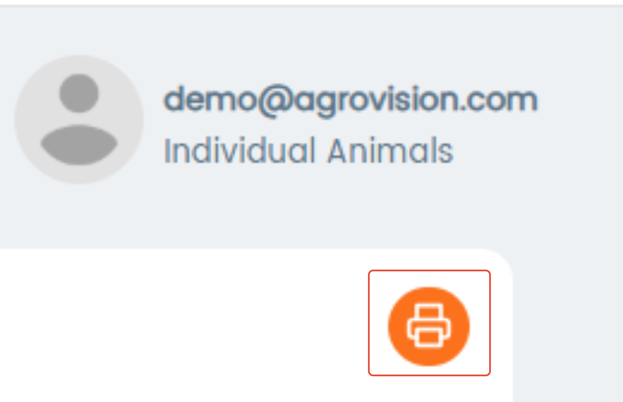
Task: Tap the round orange printer button
Action: coord(429,326)
